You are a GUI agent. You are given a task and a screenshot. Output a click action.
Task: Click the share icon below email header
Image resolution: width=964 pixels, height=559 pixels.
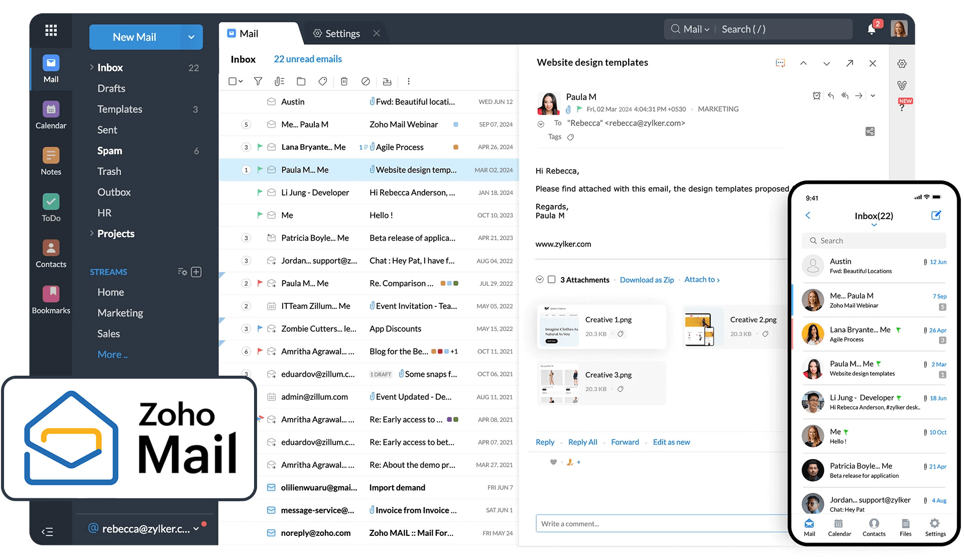coord(870,131)
